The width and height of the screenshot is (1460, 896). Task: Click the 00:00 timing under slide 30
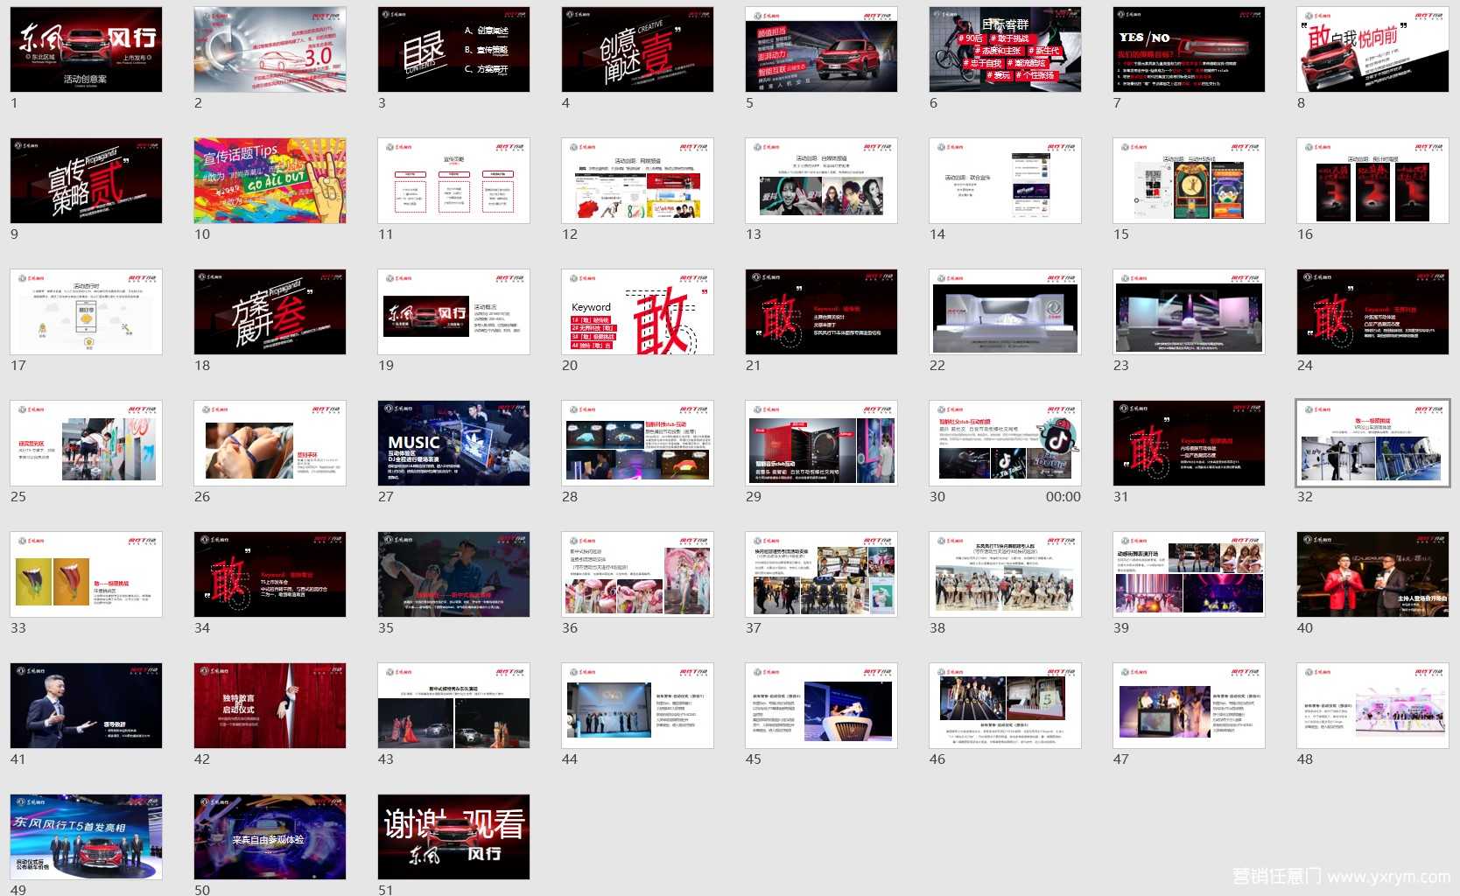(x=1063, y=497)
